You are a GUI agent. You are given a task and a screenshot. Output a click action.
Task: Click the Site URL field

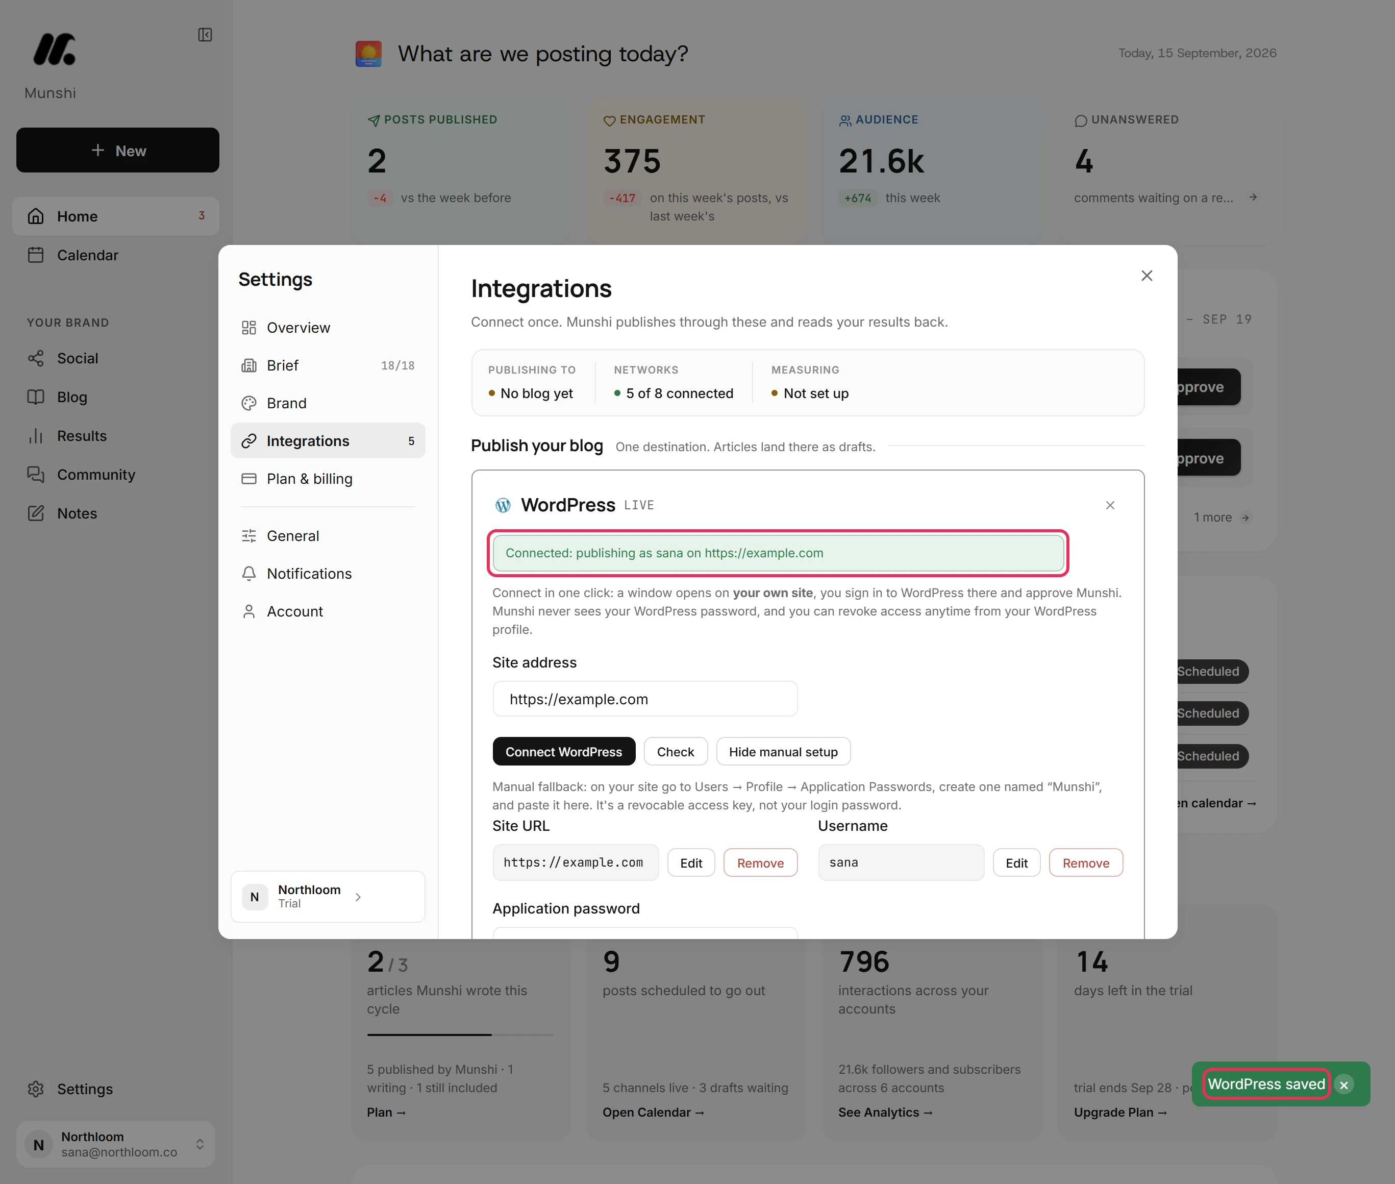click(575, 862)
